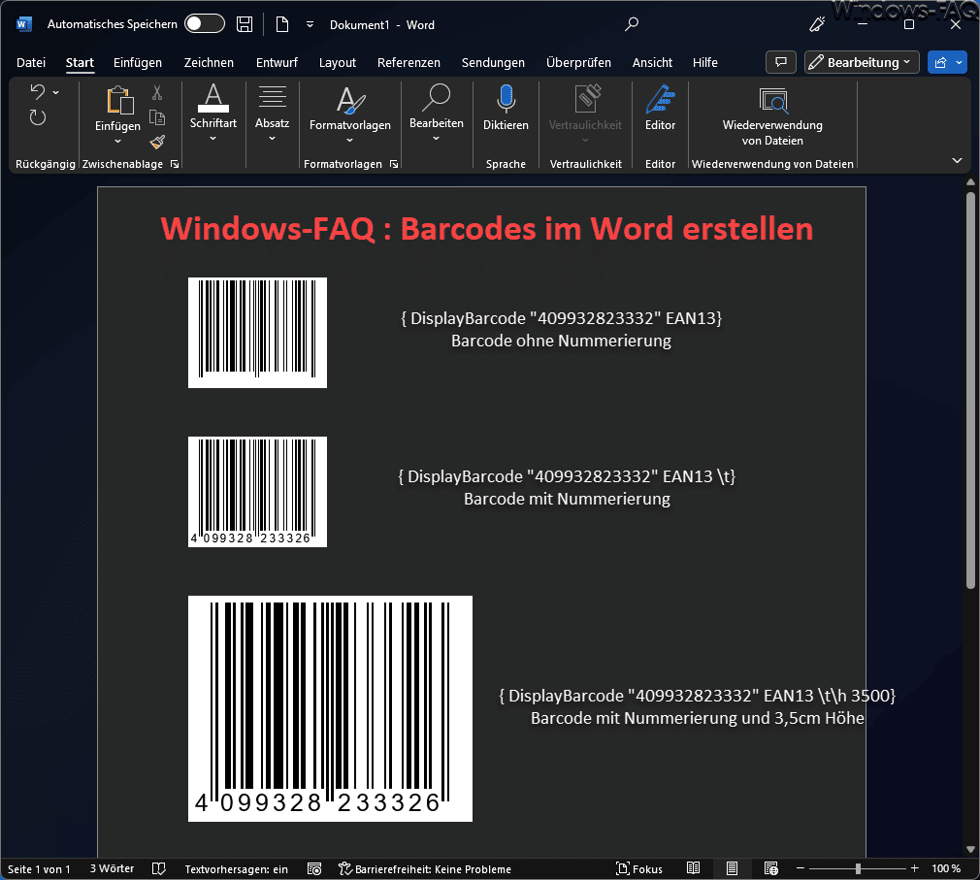Paste using the Einfügen clipboard icon

118,102
